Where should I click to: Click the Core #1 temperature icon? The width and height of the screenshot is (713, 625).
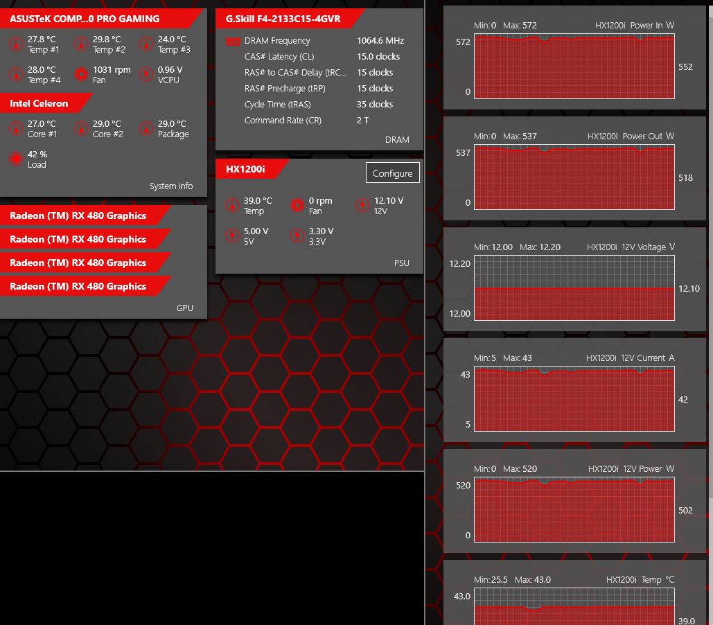click(x=16, y=128)
